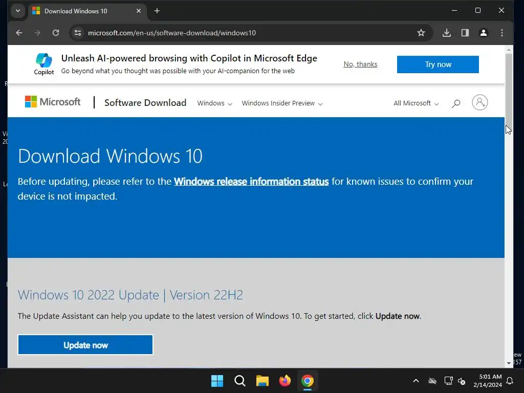Open the clock showing 5:01 AM
This screenshot has width=524, height=393.
(488, 381)
